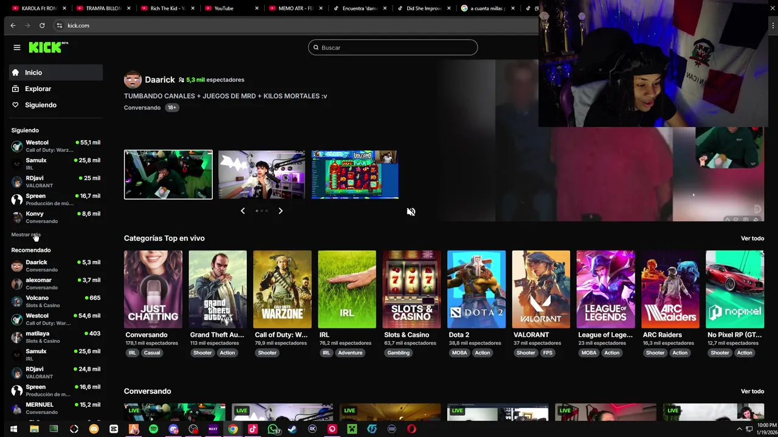
Task: Open Volcano in Recomendado list
Action: point(56,301)
